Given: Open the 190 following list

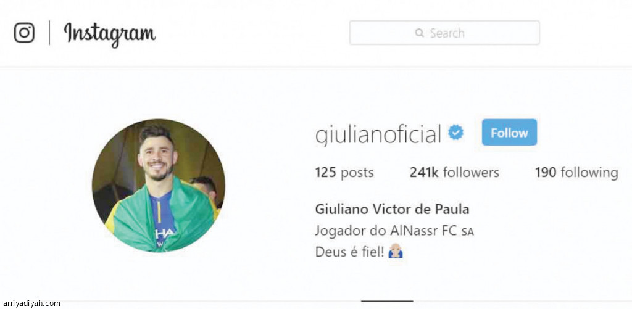Looking at the screenshot, I should 576,173.
